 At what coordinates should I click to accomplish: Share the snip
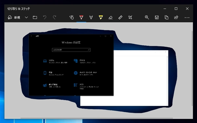176,17
